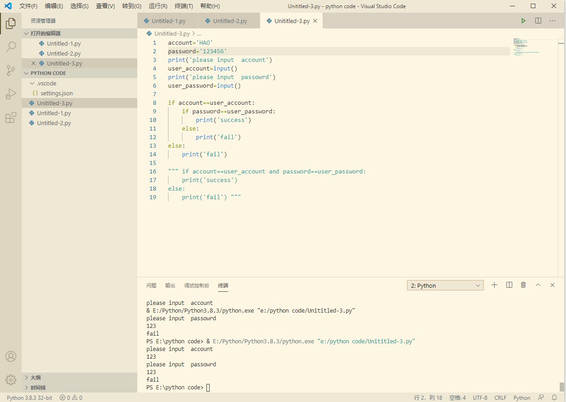
Task: Place cursor on password='123456' line
Action: (x=339, y=51)
